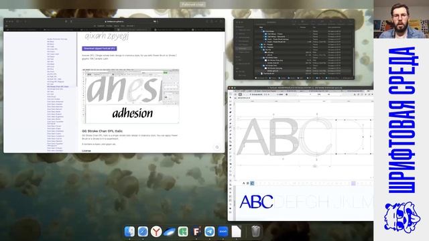Open FontLab from the Dock
The width and height of the screenshot is (429, 241).
196,232
